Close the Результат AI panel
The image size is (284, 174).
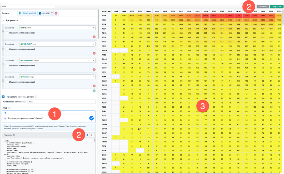point(92,134)
